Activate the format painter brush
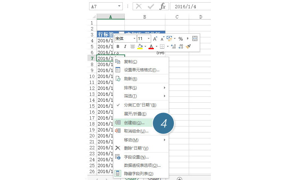Image resolution: width=297 pixels, height=180 pixels. click(188, 47)
